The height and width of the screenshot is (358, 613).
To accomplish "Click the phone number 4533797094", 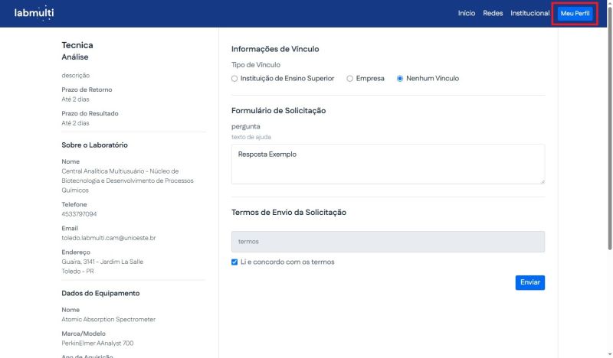I will (x=79, y=214).
